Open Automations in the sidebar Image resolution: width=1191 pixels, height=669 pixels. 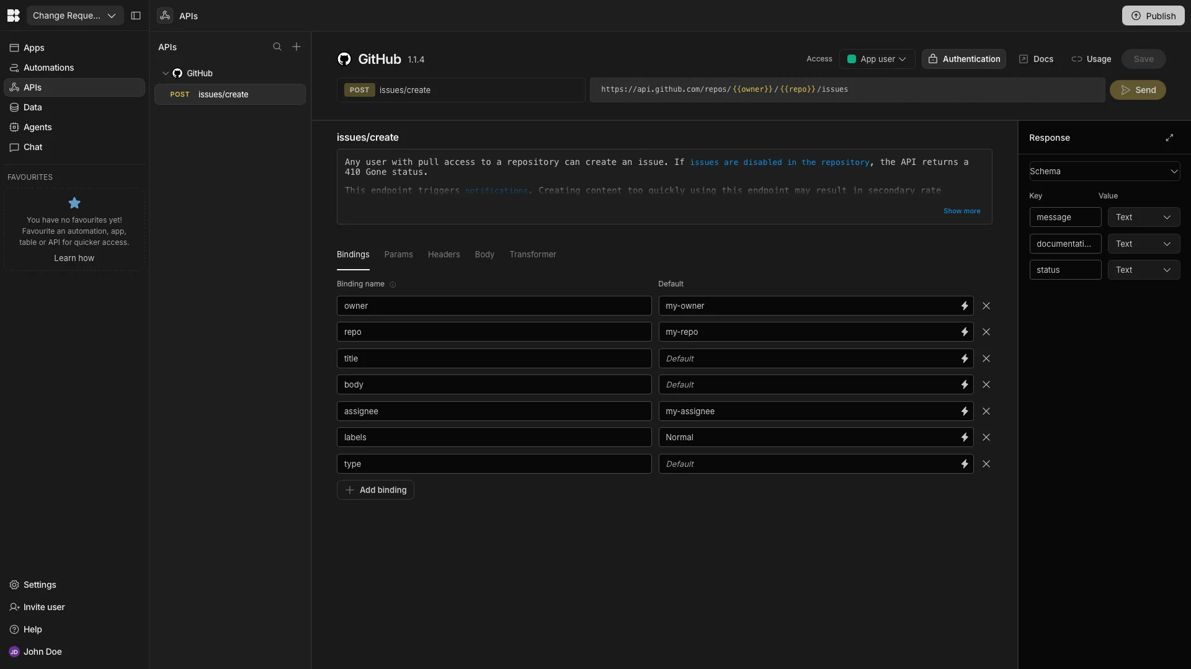click(x=74, y=68)
